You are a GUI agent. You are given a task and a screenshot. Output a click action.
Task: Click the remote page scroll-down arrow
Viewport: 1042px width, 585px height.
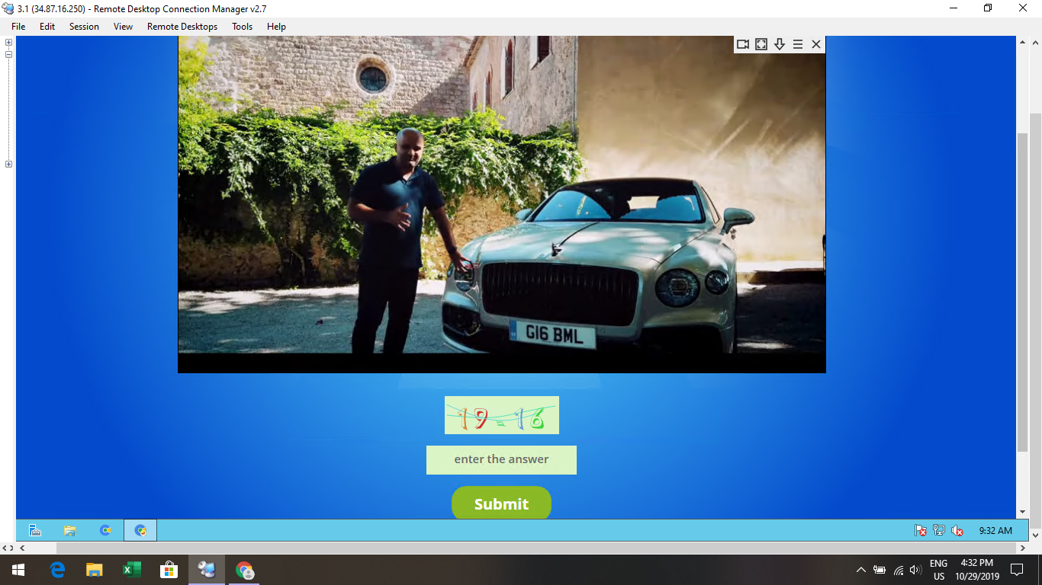1022,513
